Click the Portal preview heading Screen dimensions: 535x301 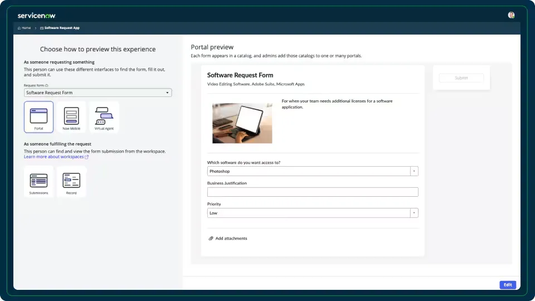[x=212, y=47]
